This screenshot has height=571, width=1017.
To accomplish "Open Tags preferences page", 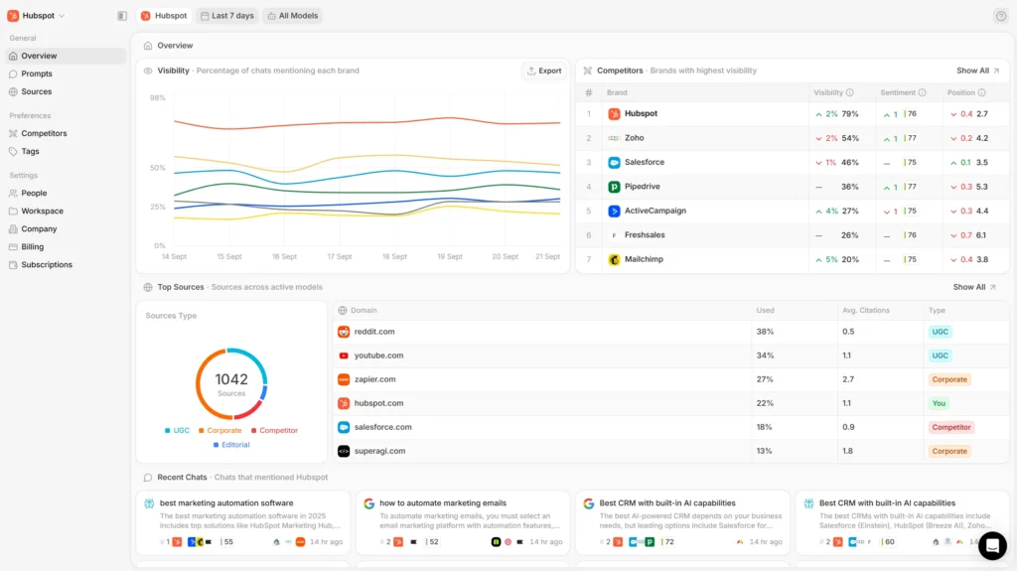I will [x=65, y=151].
